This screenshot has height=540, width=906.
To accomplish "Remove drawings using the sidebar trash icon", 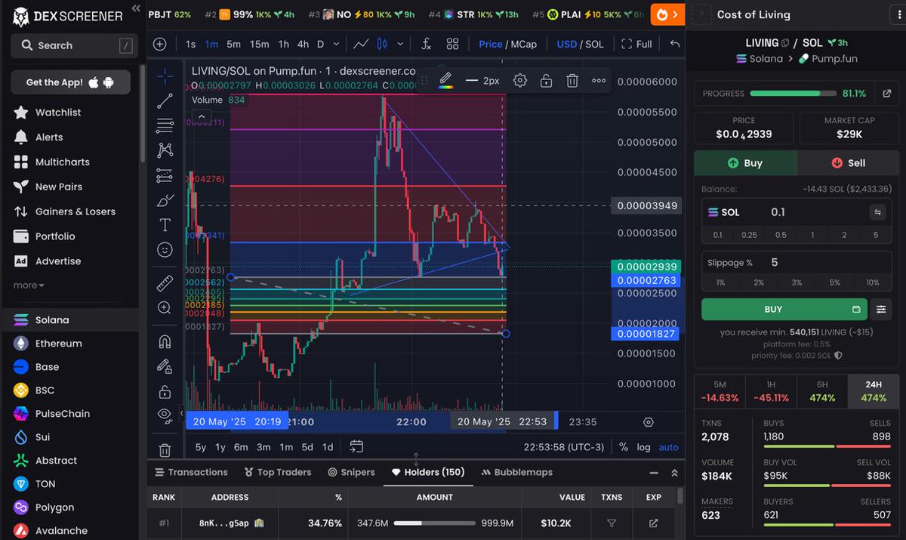I will pyautogui.click(x=165, y=450).
